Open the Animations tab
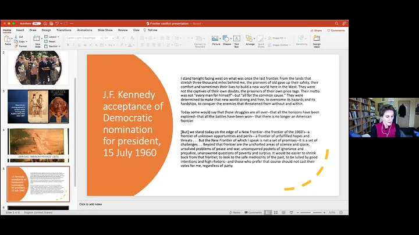 point(84,30)
